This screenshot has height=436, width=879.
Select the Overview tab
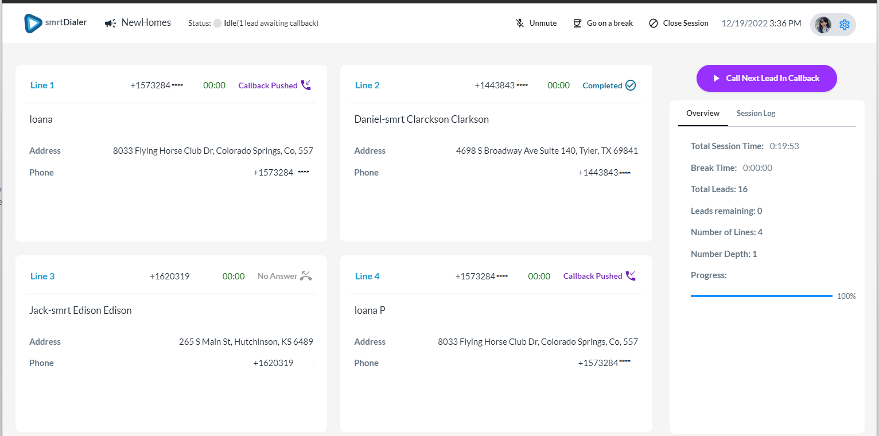(x=703, y=114)
